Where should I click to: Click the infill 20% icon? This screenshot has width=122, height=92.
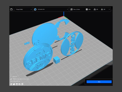pyautogui.click(x=87, y=9)
